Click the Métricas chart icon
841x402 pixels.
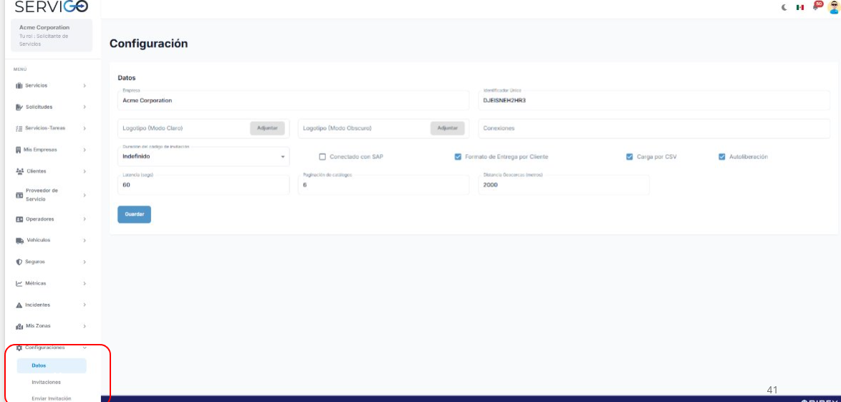19,283
